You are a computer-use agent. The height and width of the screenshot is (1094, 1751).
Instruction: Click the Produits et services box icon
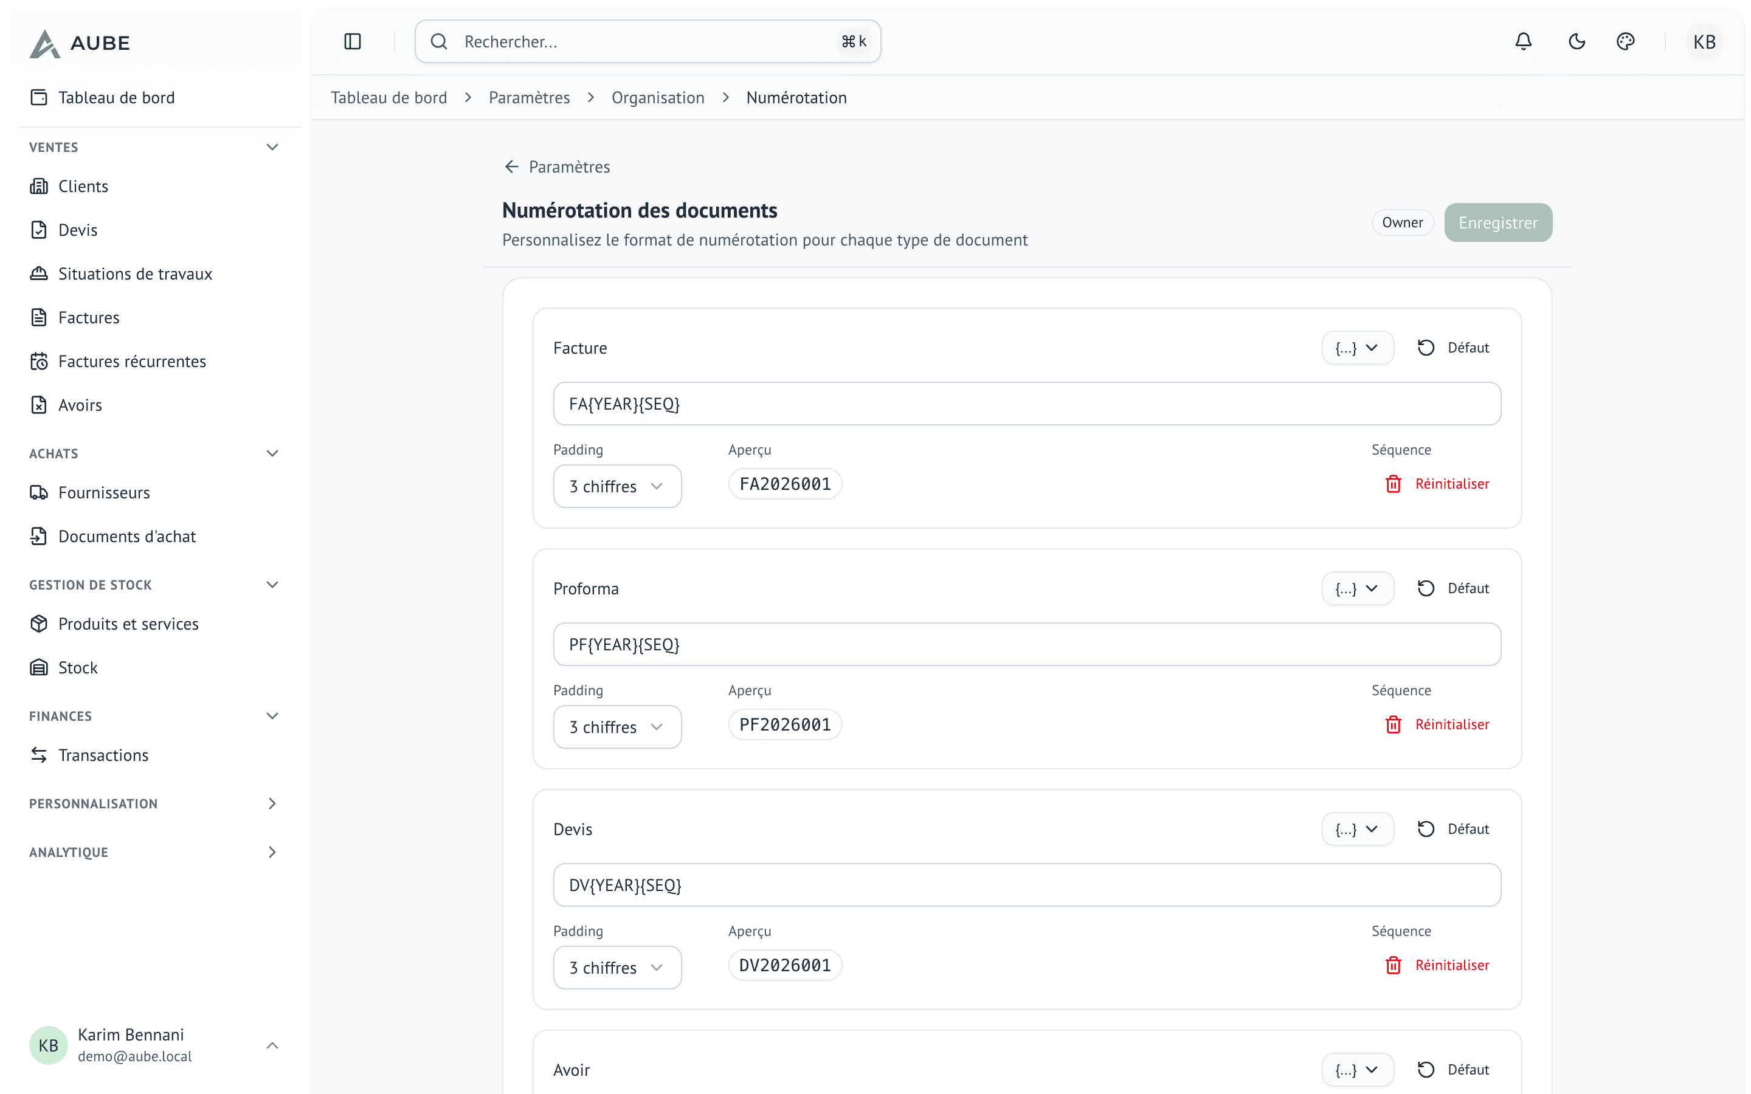coord(39,624)
